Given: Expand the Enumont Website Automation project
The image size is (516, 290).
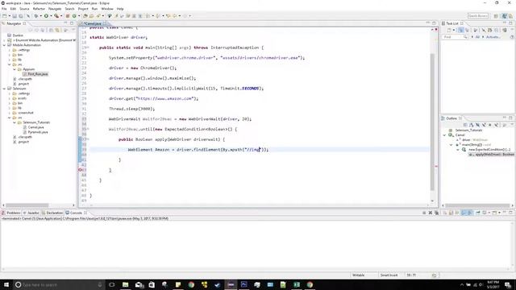Looking at the screenshot, I should [4, 40].
